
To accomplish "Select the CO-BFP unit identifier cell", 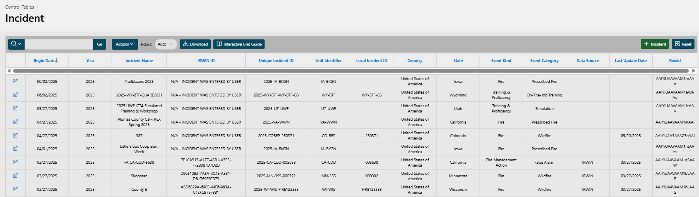I will (x=329, y=135).
